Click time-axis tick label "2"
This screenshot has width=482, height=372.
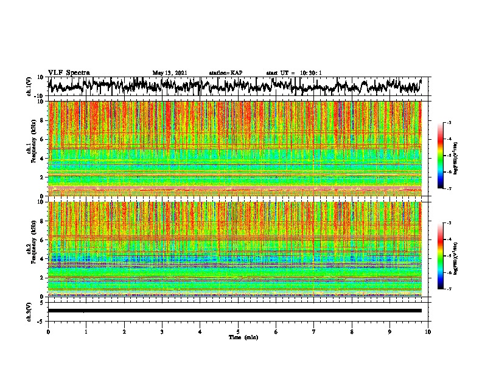pyautogui.click(x=124, y=332)
